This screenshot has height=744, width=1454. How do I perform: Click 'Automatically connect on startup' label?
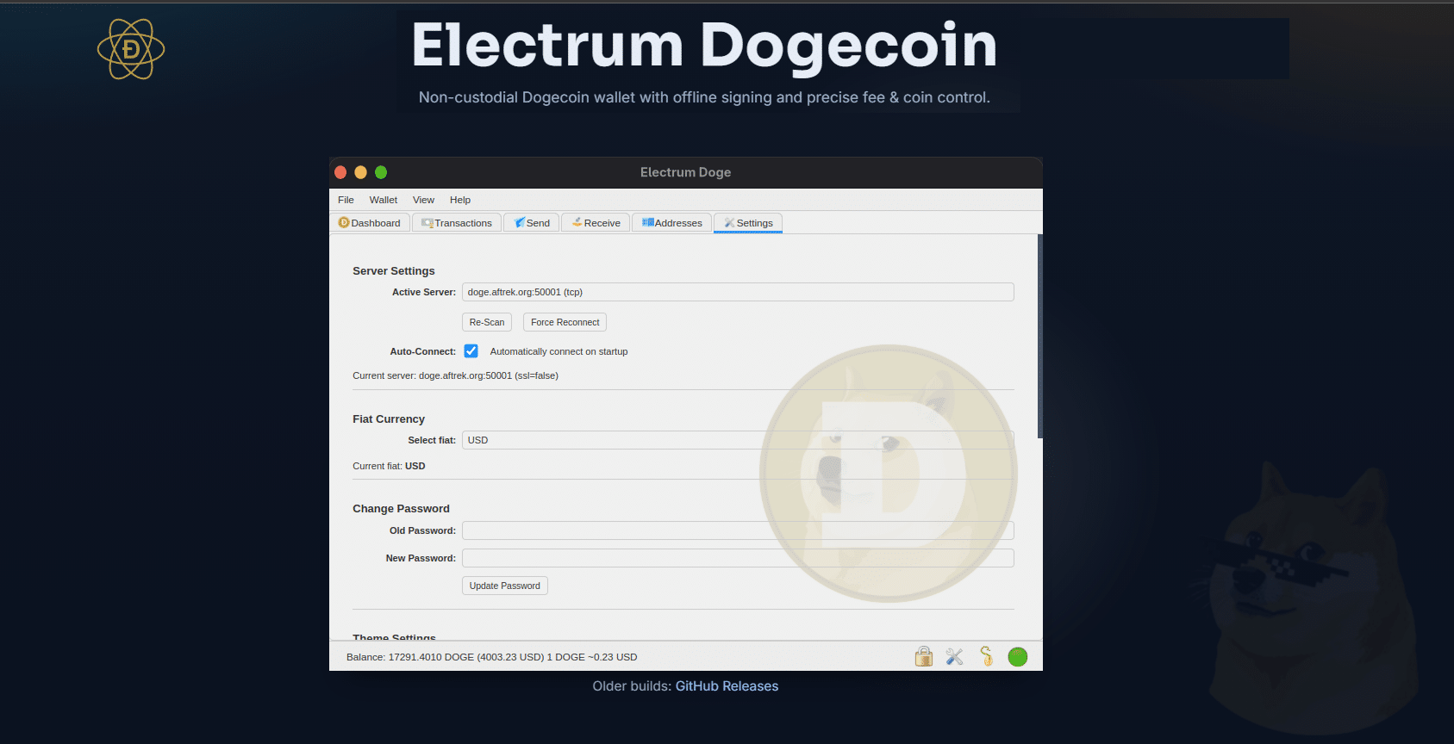tap(559, 351)
